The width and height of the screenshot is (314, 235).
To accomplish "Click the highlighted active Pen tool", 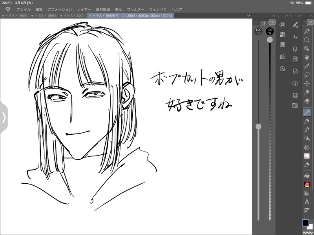I will 307,112.
